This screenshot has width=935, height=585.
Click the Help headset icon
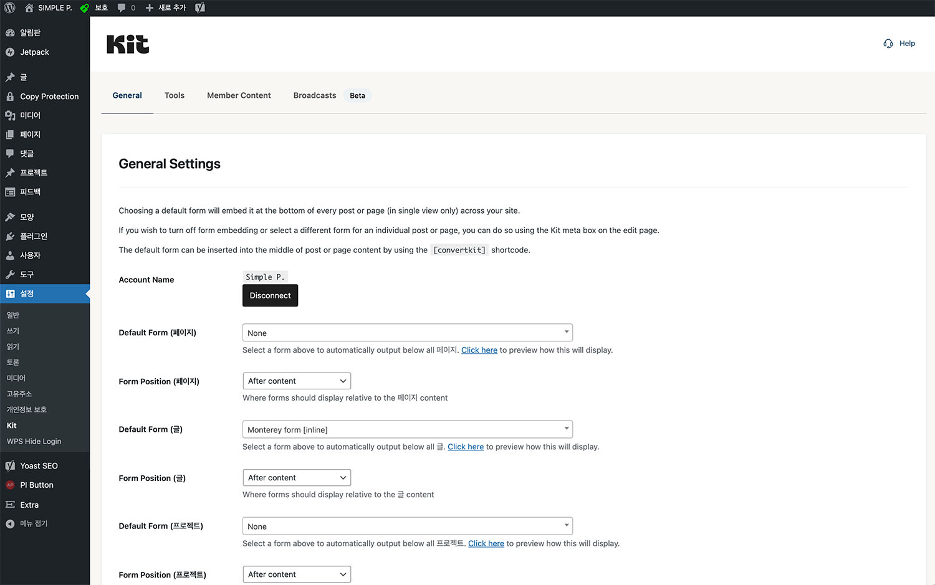pos(888,44)
